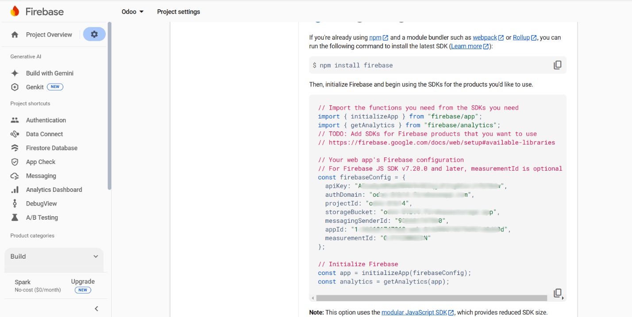
Task: Open the webpack link
Action: (485, 38)
